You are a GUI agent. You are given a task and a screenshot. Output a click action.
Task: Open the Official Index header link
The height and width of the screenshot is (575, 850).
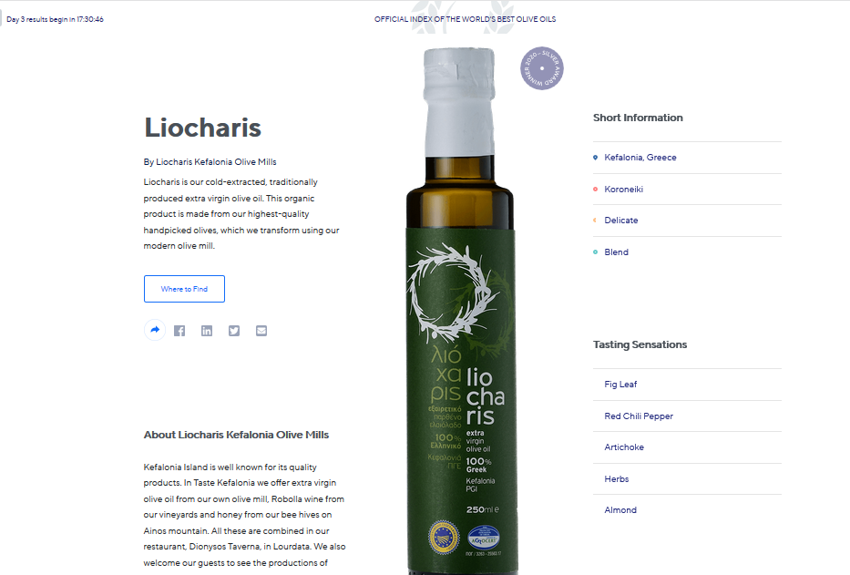coord(466,19)
